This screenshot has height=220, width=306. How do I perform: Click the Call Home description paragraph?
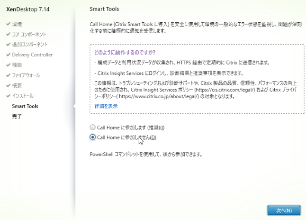(196, 27)
